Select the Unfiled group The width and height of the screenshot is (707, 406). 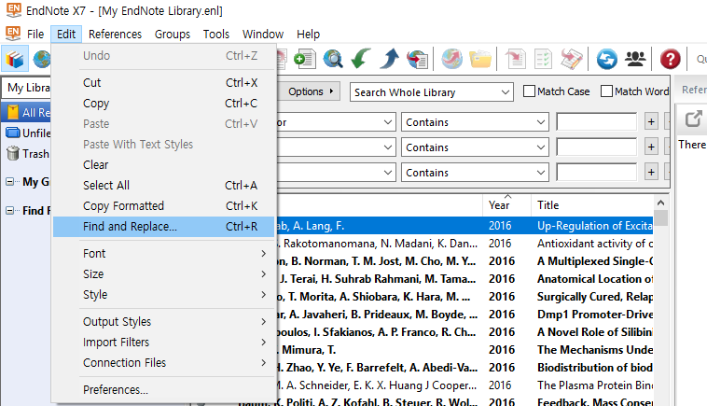[x=28, y=133]
